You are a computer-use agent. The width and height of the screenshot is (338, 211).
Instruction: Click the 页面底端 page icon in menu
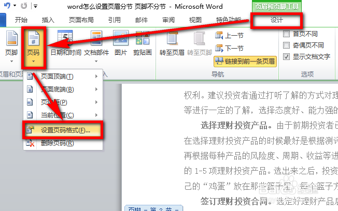click(x=30, y=89)
